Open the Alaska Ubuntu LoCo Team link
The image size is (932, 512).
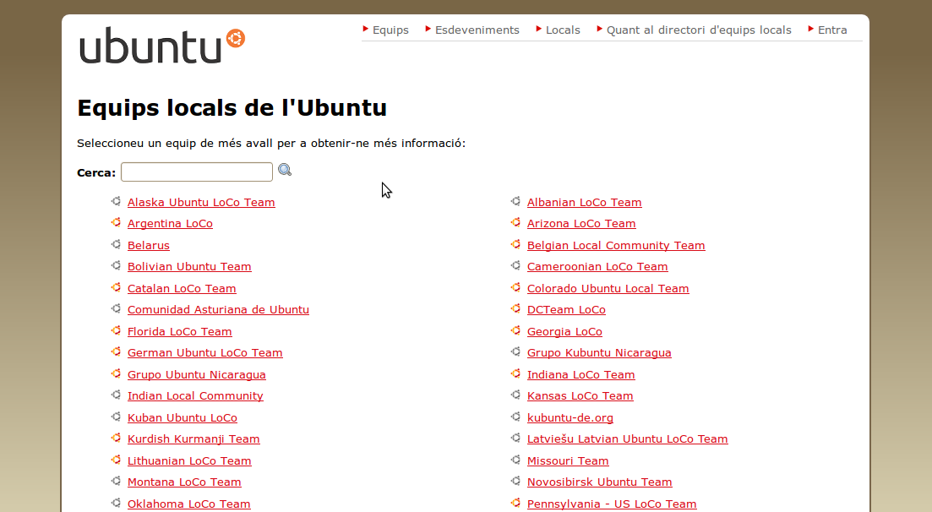click(201, 202)
